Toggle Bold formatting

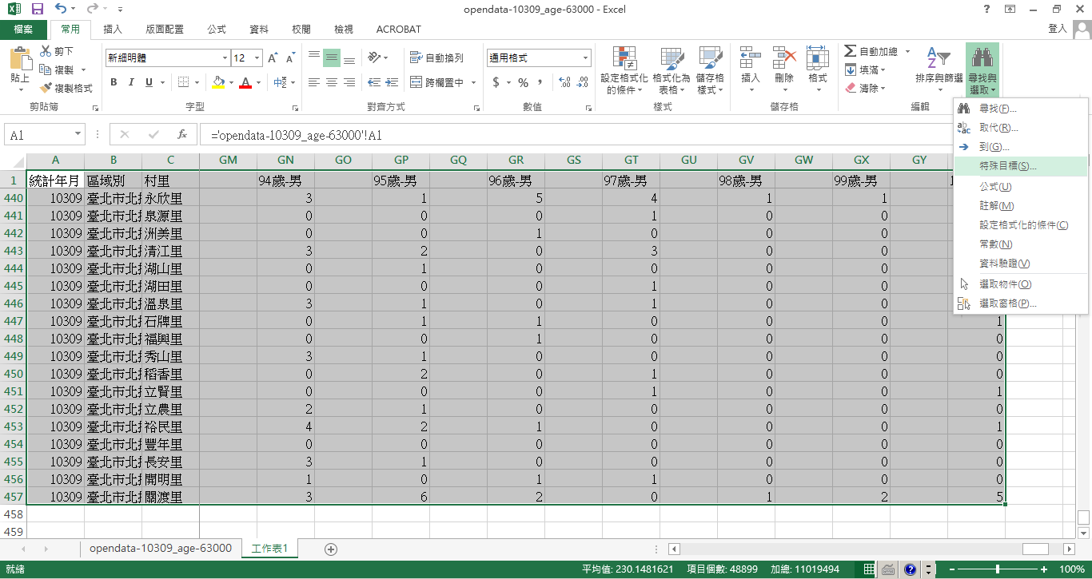pos(114,82)
